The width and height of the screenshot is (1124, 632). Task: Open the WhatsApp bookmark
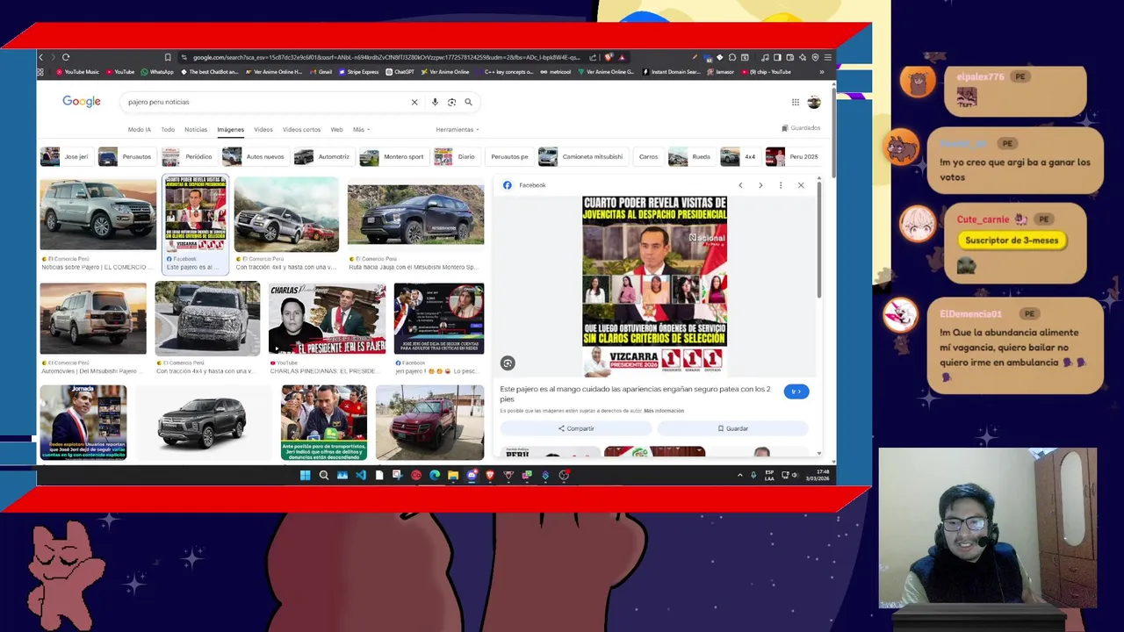click(157, 72)
